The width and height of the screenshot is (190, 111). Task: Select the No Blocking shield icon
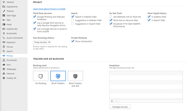(41, 76)
